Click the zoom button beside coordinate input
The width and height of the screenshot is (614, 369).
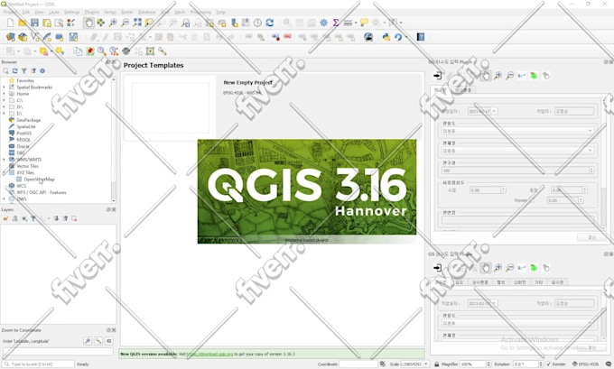(x=88, y=341)
